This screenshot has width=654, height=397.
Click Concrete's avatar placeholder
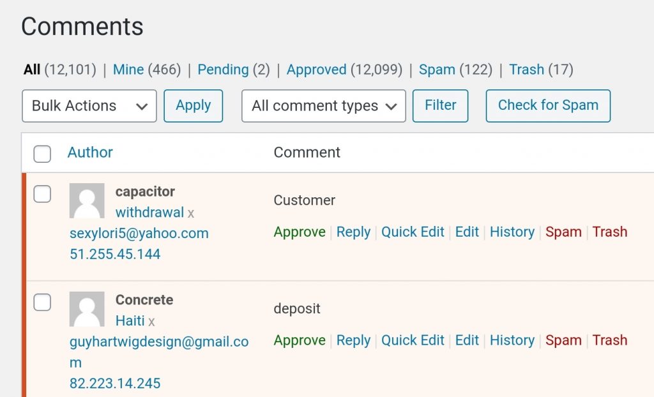pyautogui.click(x=87, y=310)
